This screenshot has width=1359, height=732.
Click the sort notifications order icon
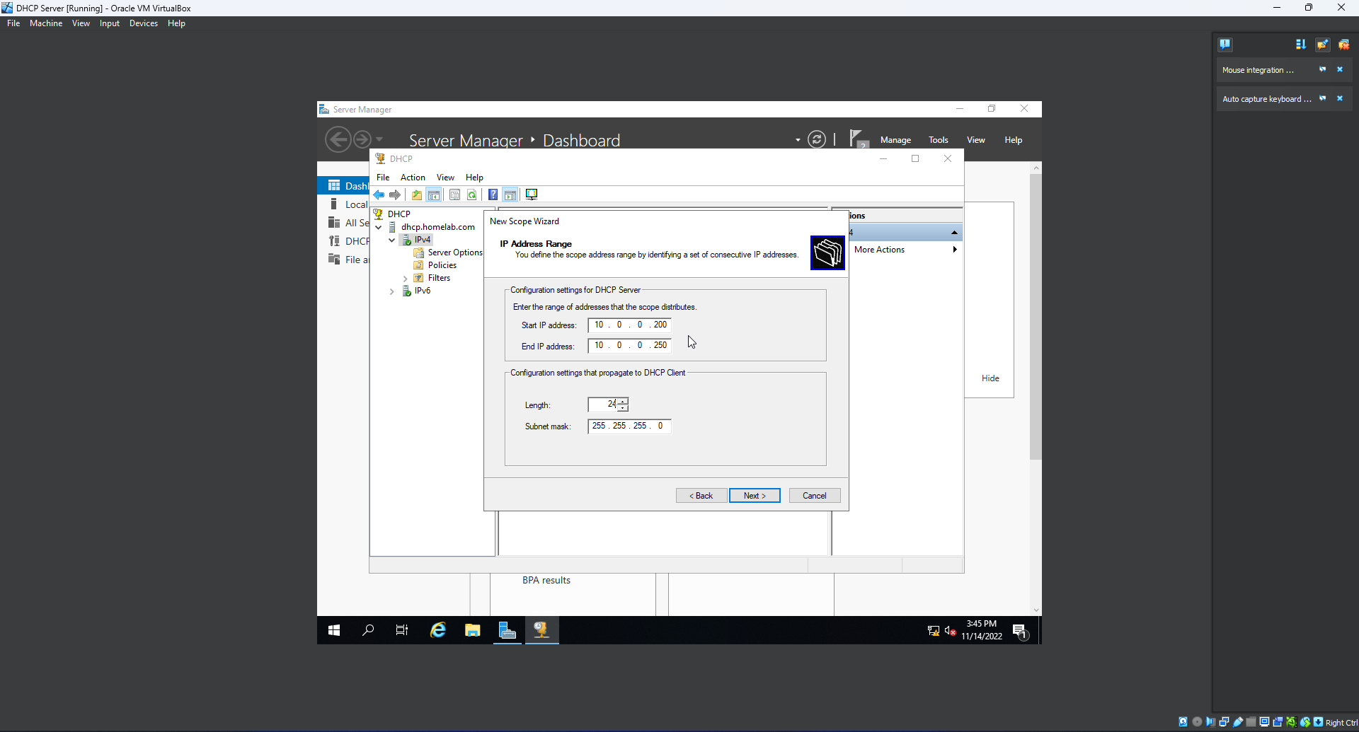click(1301, 45)
